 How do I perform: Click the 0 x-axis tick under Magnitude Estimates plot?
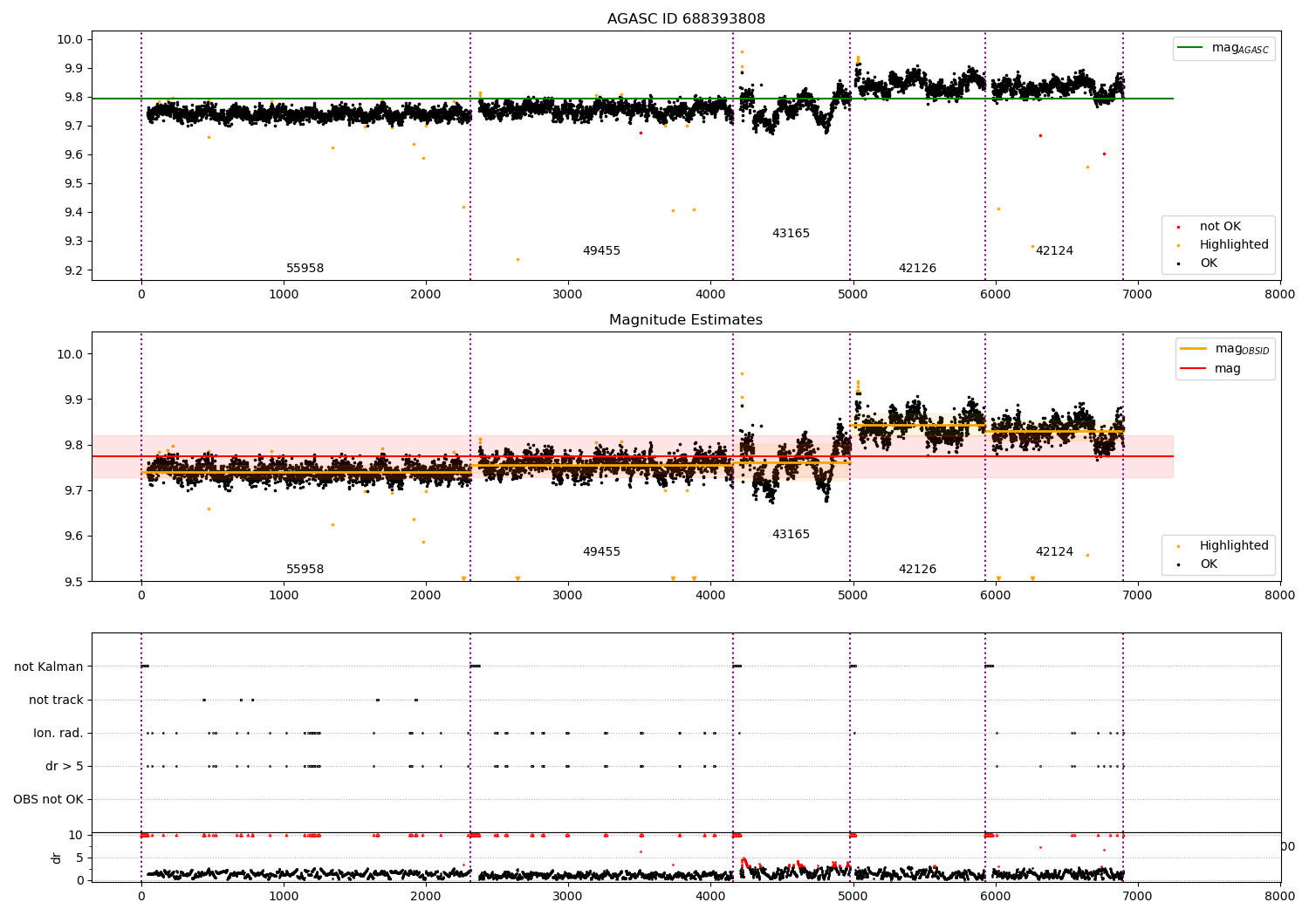coord(141,596)
